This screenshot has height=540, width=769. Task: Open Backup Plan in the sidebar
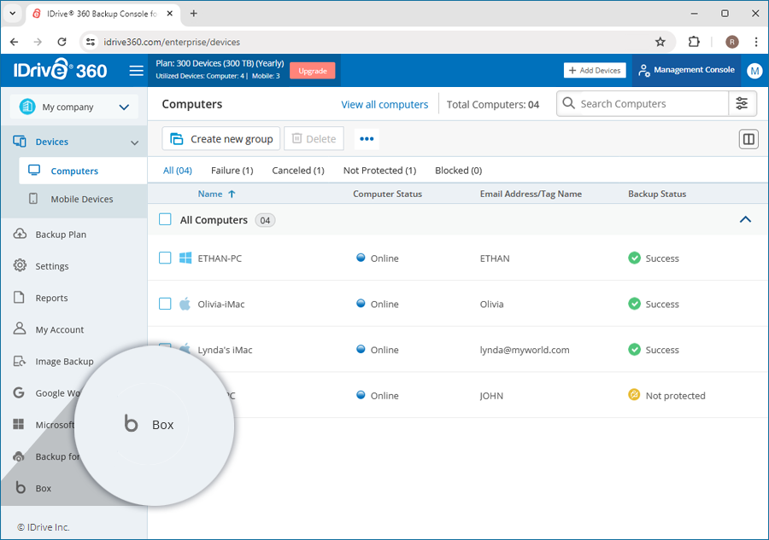click(x=61, y=235)
